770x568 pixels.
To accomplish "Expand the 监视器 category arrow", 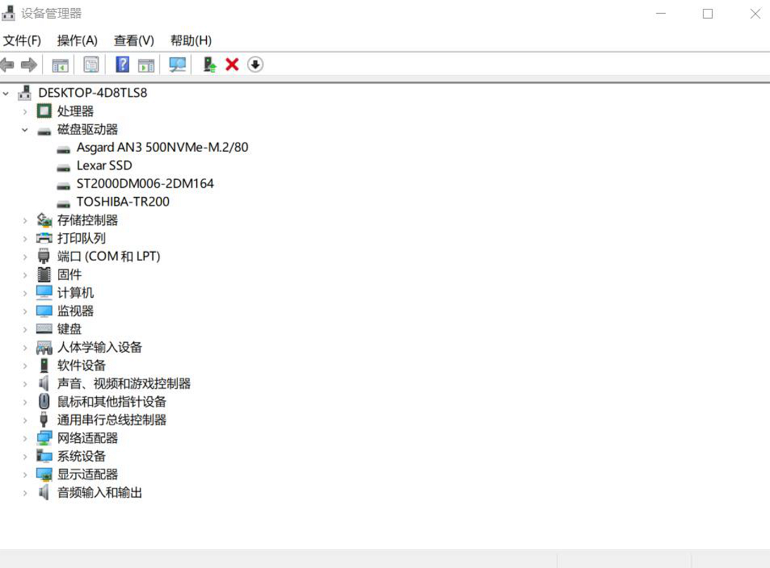I will 25,311.
